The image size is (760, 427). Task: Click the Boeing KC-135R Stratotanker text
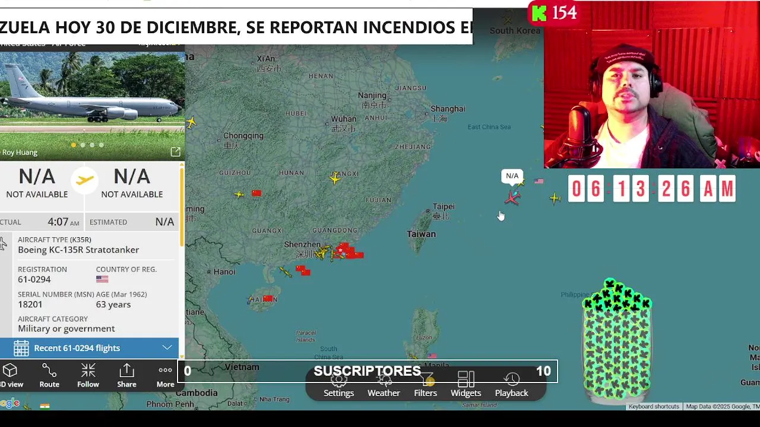click(x=78, y=250)
